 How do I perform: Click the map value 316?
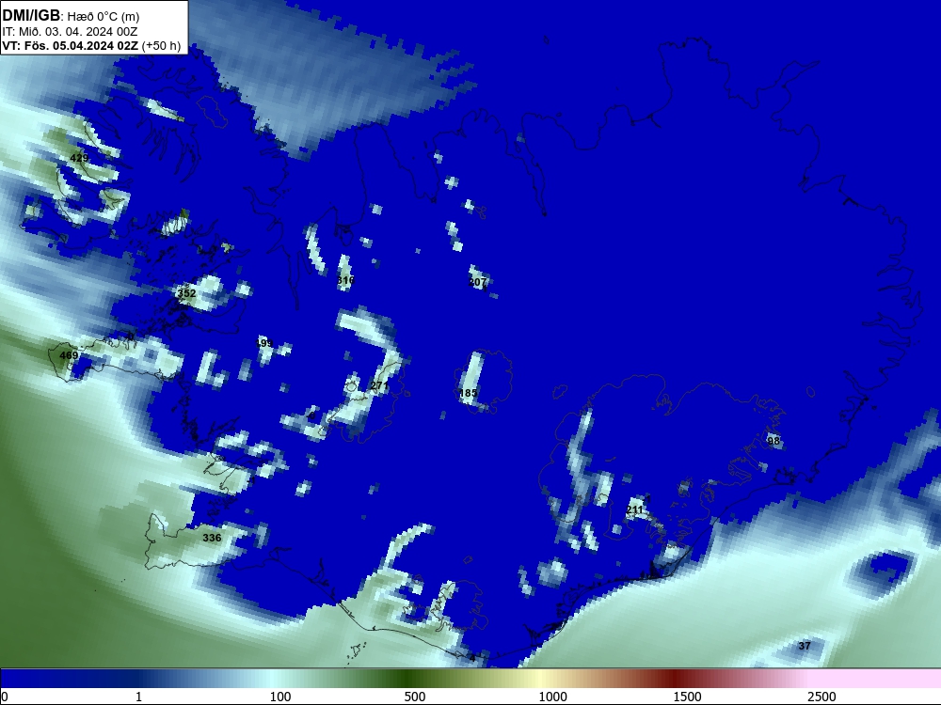pyautogui.click(x=345, y=280)
